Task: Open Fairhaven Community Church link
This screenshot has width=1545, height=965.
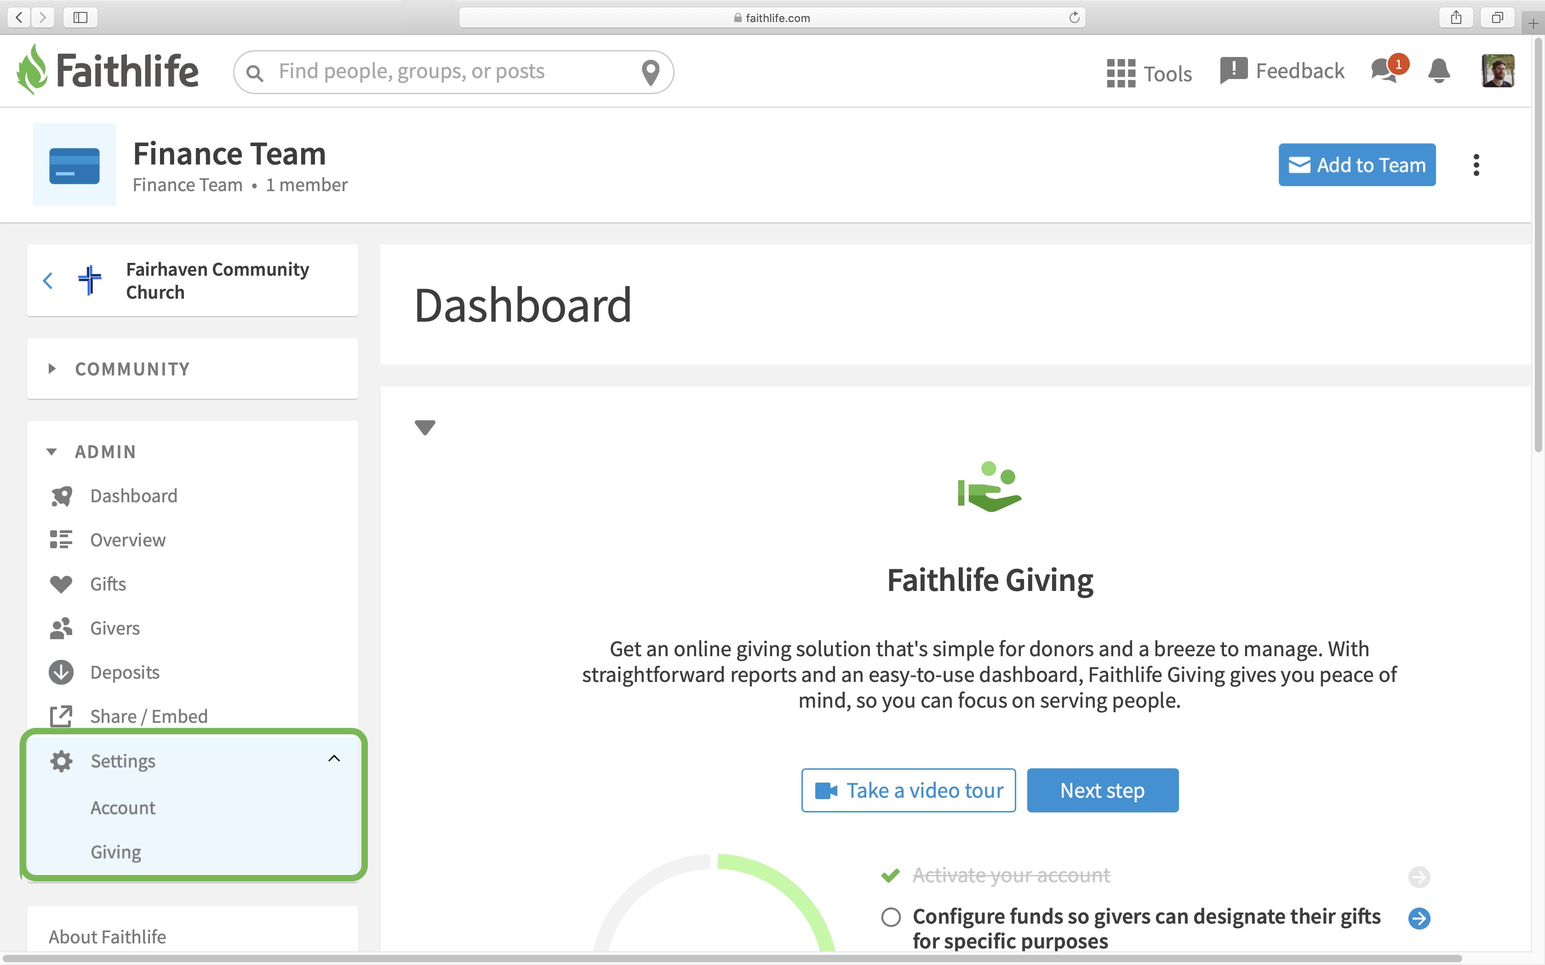Action: point(217,280)
